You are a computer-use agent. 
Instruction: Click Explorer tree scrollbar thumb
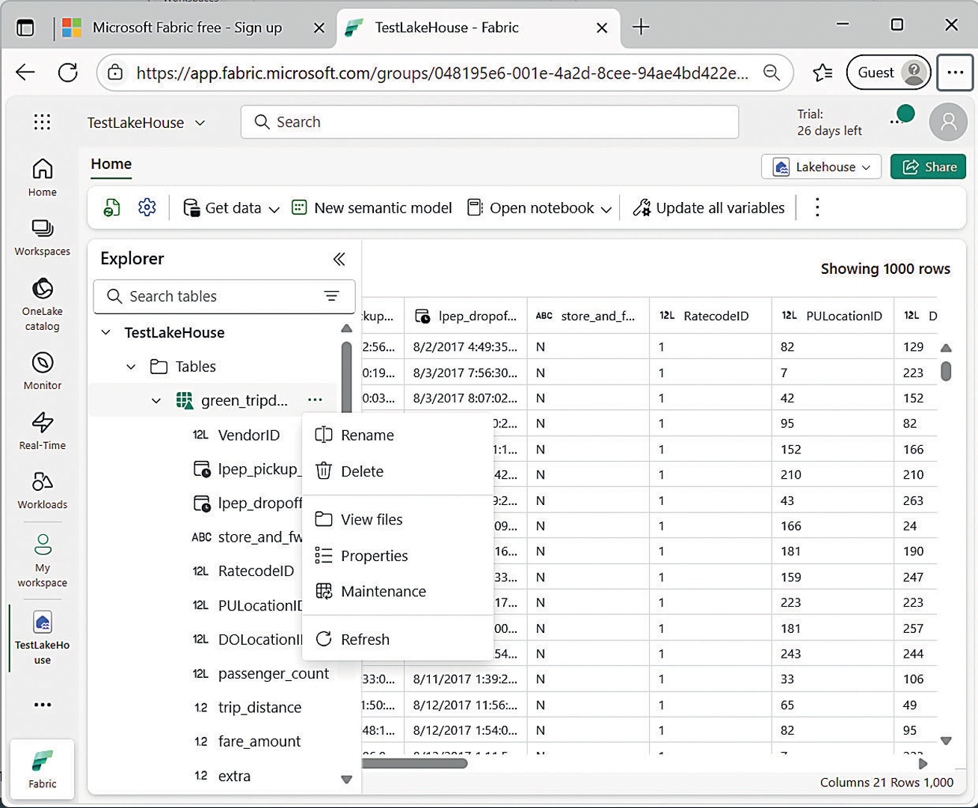point(346,378)
